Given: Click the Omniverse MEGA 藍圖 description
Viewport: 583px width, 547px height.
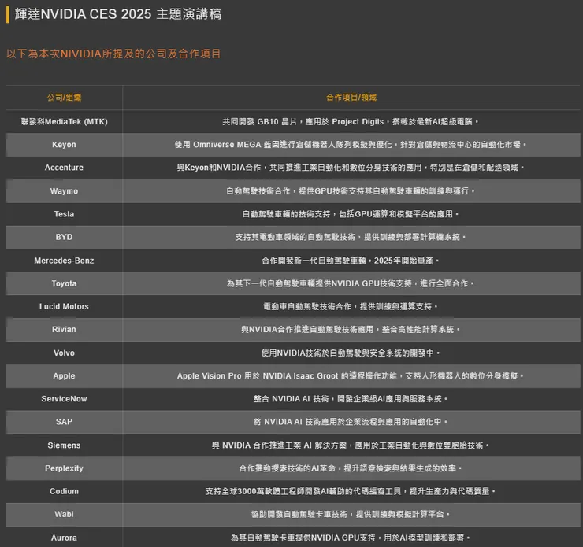Looking at the screenshot, I should (x=351, y=145).
